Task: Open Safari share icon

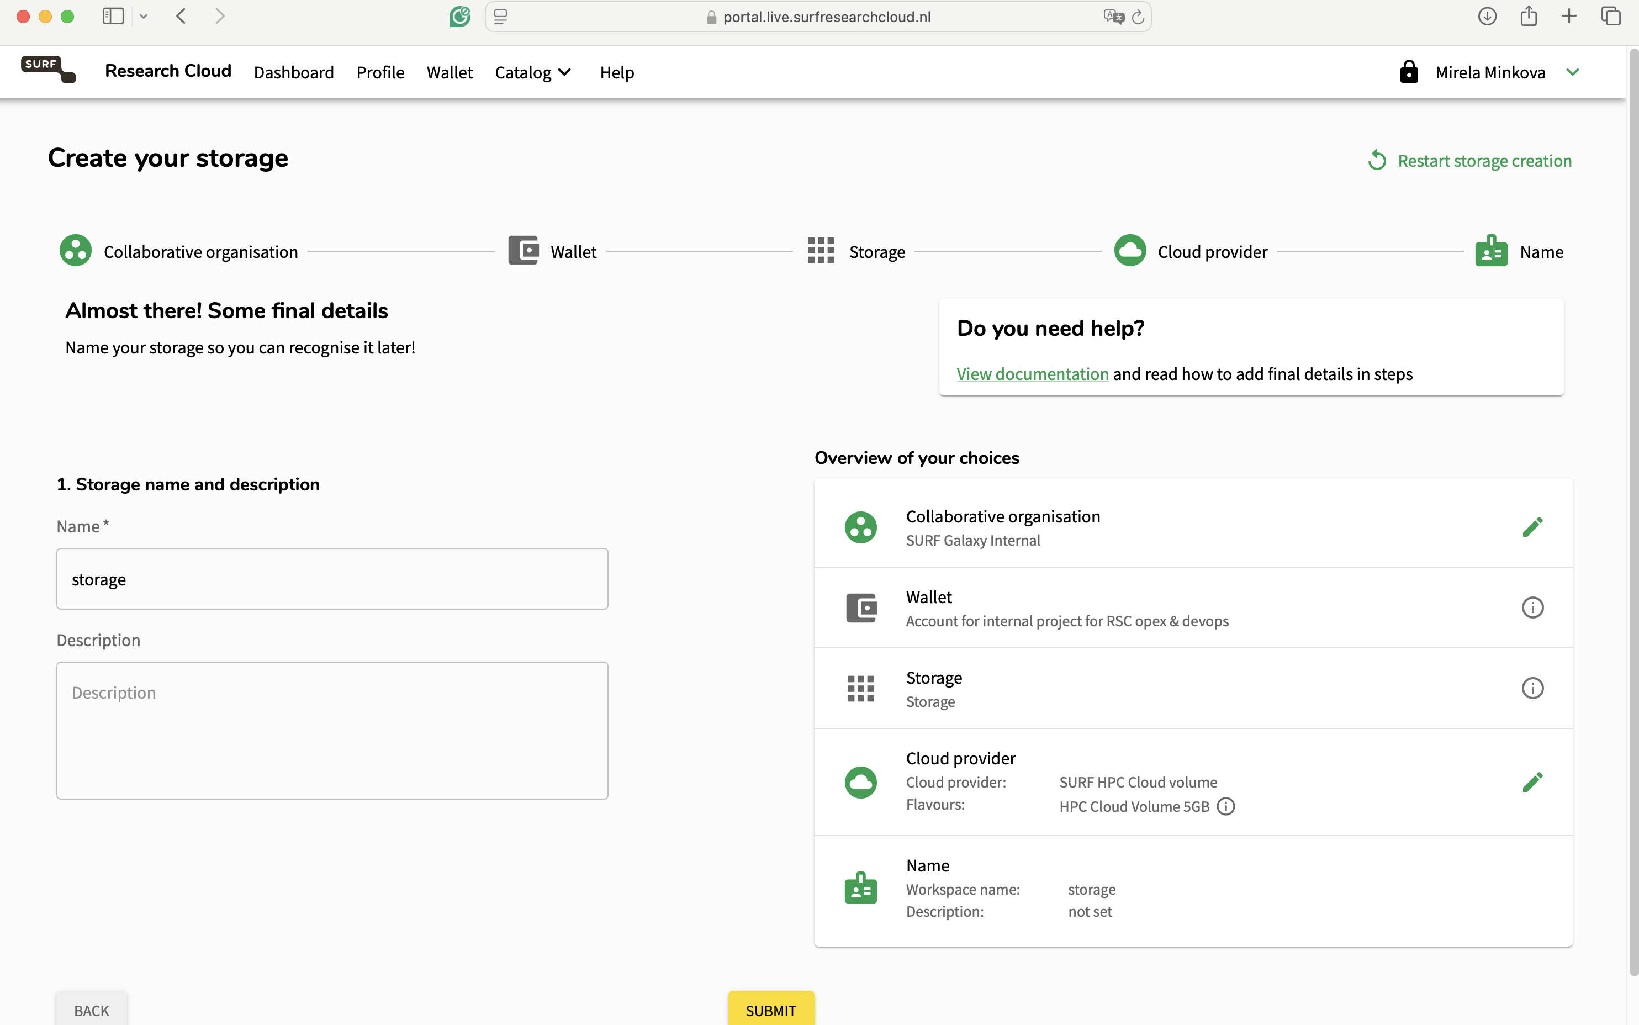Action: [1529, 15]
